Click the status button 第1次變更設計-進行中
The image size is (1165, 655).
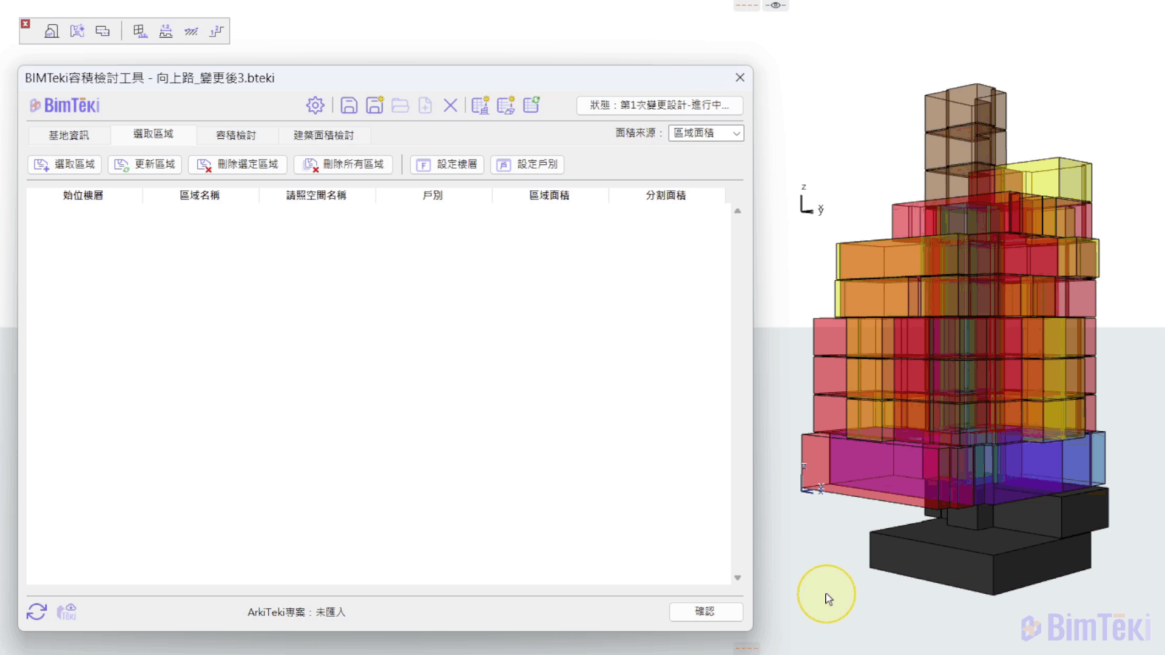660,106
